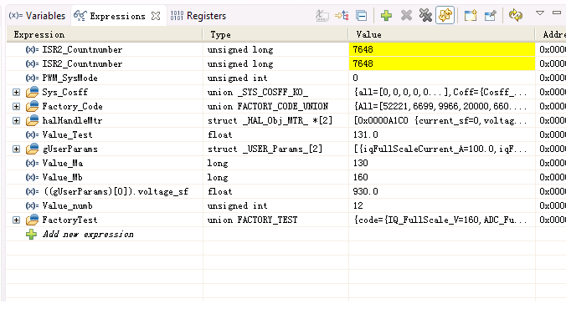The height and width of the screenshot is (334, 566).
Task: Click the gUserParams folder icon
Action: (x=32, y=149)
